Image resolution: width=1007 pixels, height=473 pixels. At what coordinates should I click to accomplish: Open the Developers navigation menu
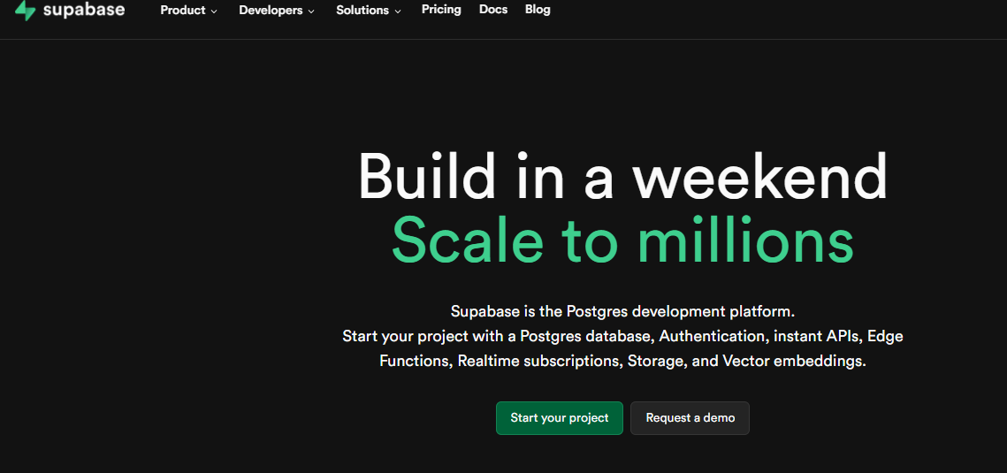(x=271, y=11)
